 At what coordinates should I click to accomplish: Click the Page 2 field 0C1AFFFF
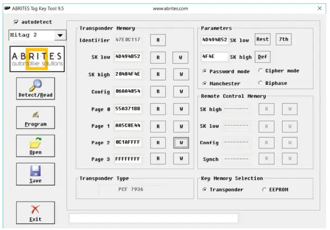(x=128, y=142)
